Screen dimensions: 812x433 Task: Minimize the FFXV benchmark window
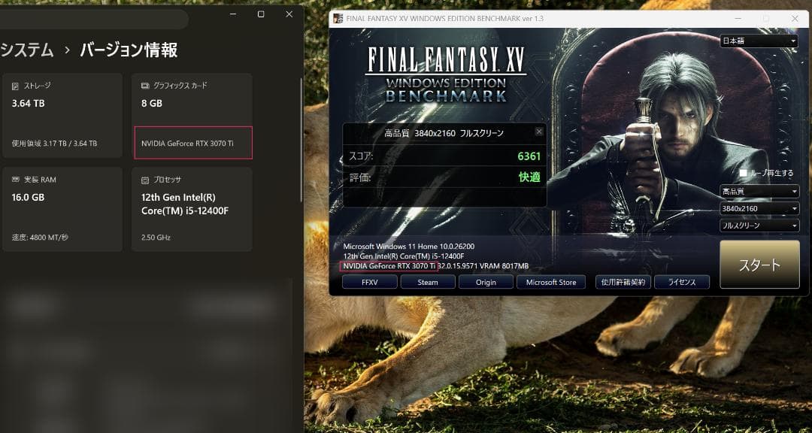(737, 19)
